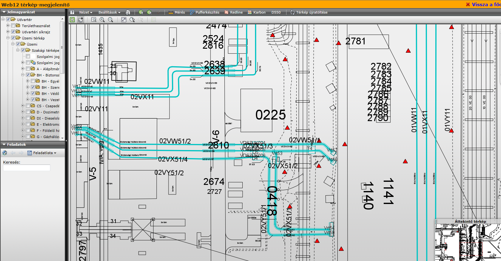
Task: Open the Mérés measuring tool
Action: click(177, 12)
